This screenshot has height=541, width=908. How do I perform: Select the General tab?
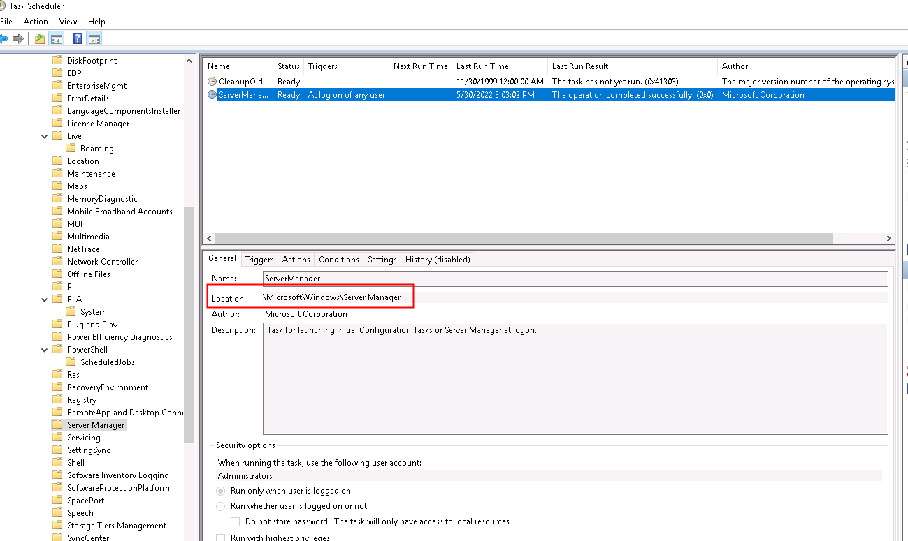[222, 258]
